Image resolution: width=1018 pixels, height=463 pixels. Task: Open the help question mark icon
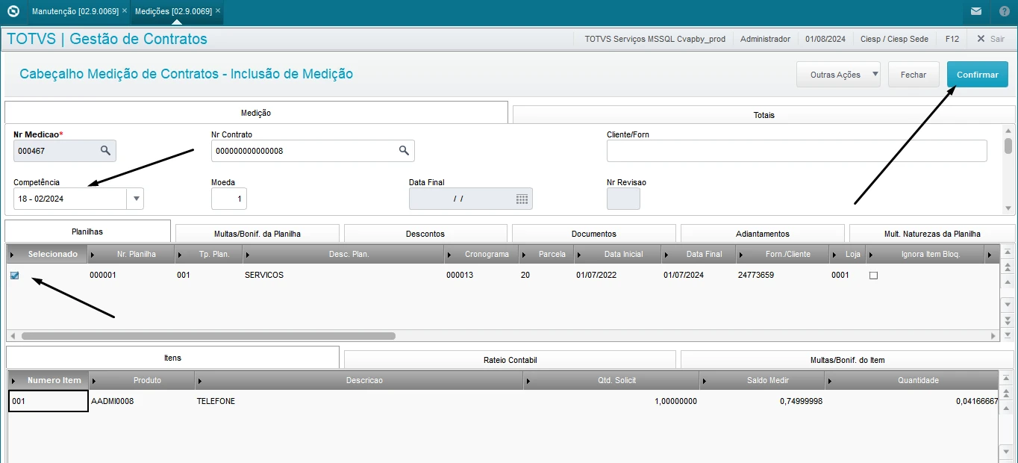(x=1004, y=11)
